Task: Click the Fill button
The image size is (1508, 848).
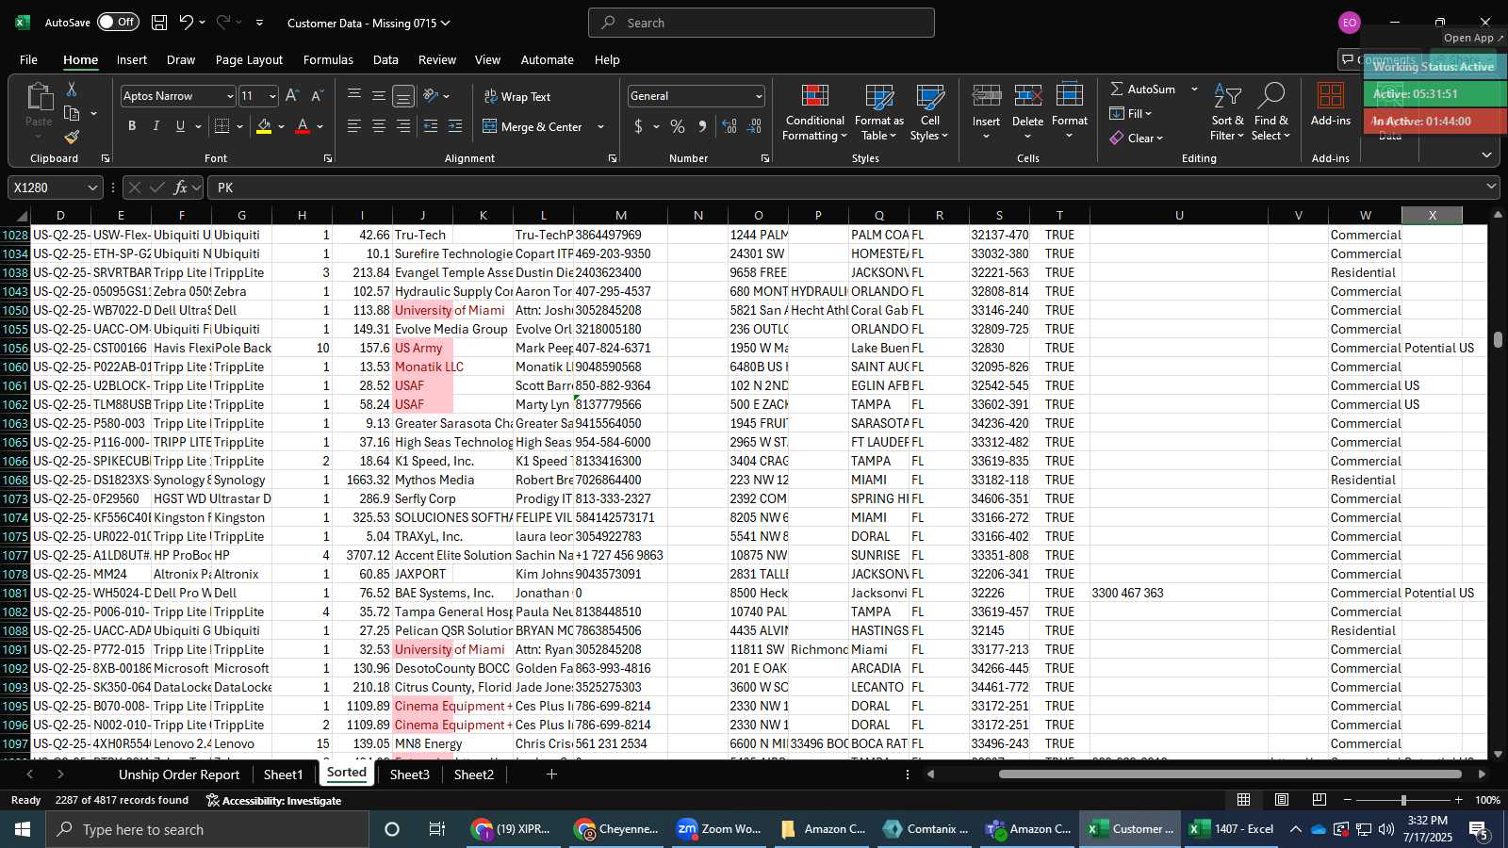Action: [1131, 113]
